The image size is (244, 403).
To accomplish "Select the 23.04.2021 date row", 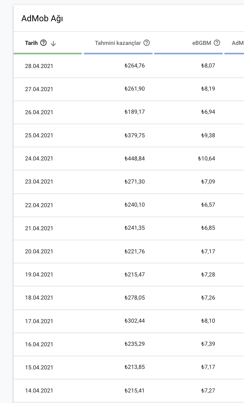I will [129, 182].
